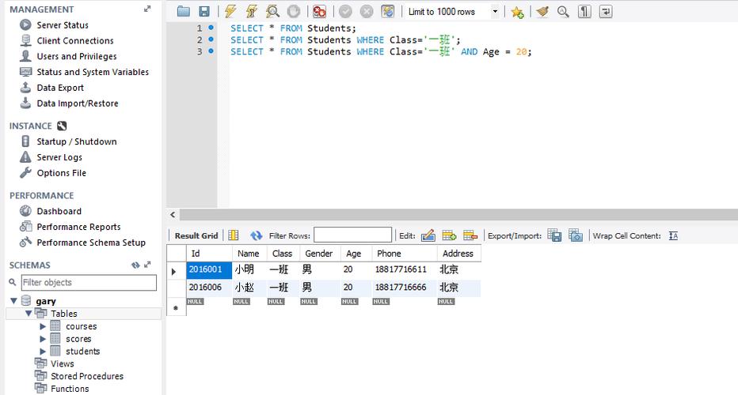The height and width of the screenshot is (395, 738).
Task: Open Users and Privileges
Action: (x=77, y=56)
